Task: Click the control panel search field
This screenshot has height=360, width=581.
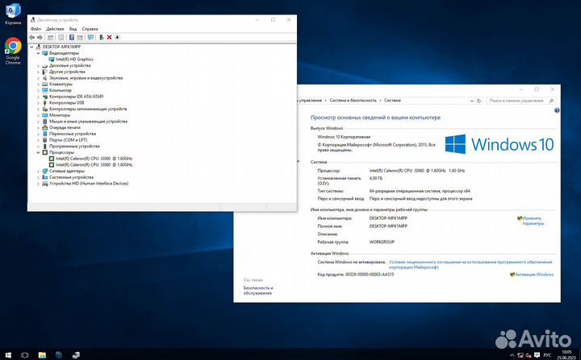Action: 521,101
